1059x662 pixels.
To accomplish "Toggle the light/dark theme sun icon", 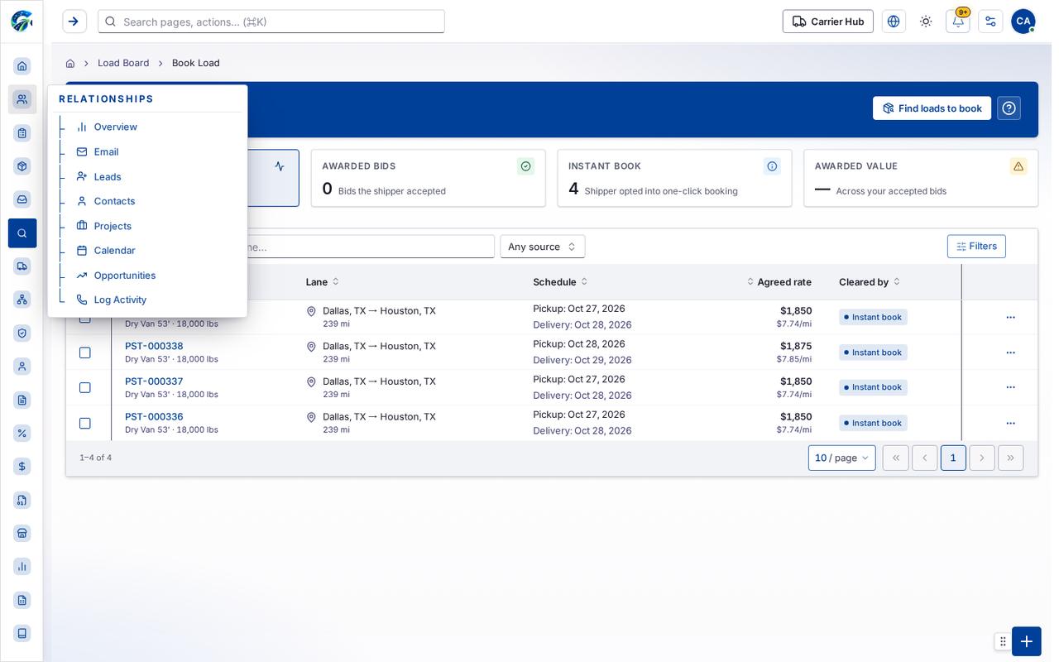I will 926,22.
